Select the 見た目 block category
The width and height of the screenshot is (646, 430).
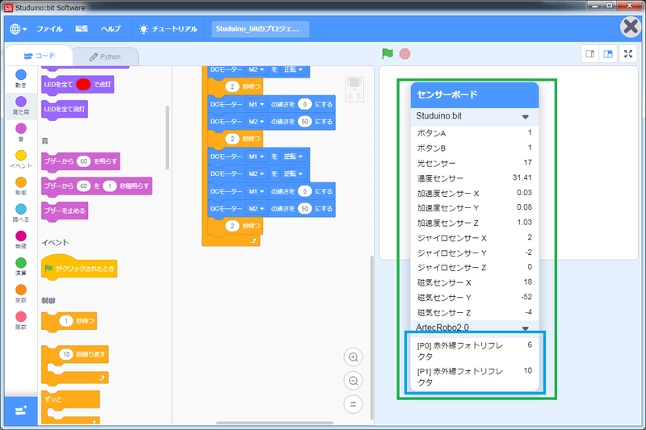(x=21, y=106)
